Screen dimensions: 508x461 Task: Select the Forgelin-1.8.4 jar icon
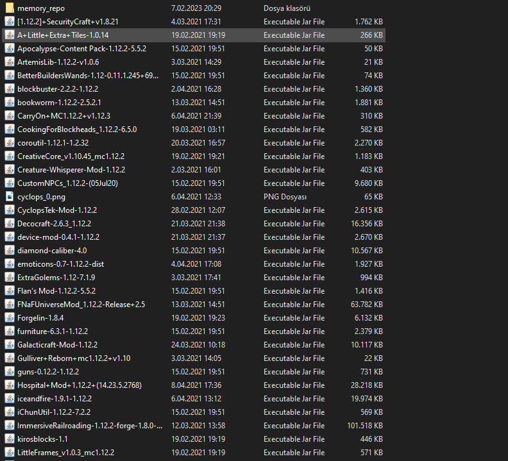pyautogui.click(x=10, y=318)
